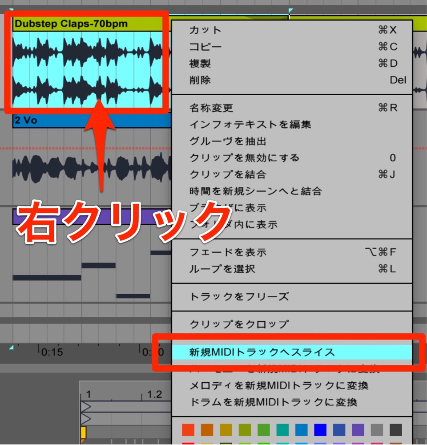Click the cyan loop end marker above the menu

[x=290, y=11]
